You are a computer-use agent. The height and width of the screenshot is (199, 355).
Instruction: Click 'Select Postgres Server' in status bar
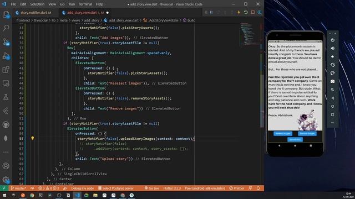coord(116,188)
